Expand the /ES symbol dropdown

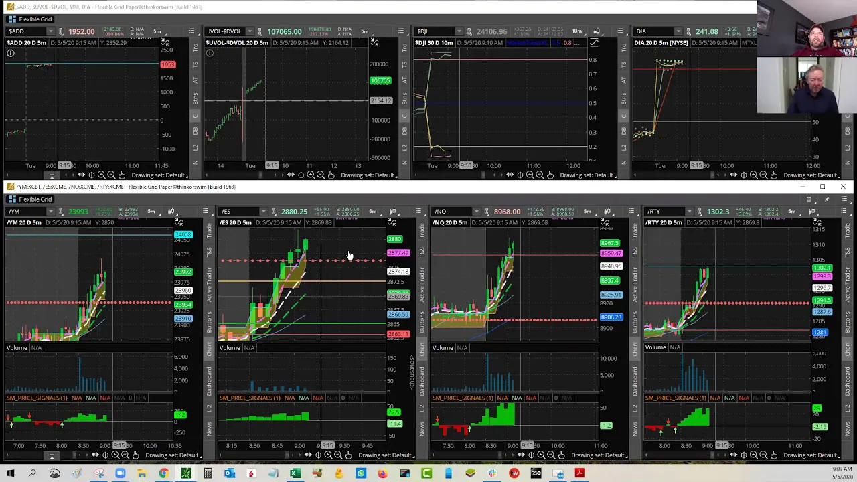tap(263, 212)
